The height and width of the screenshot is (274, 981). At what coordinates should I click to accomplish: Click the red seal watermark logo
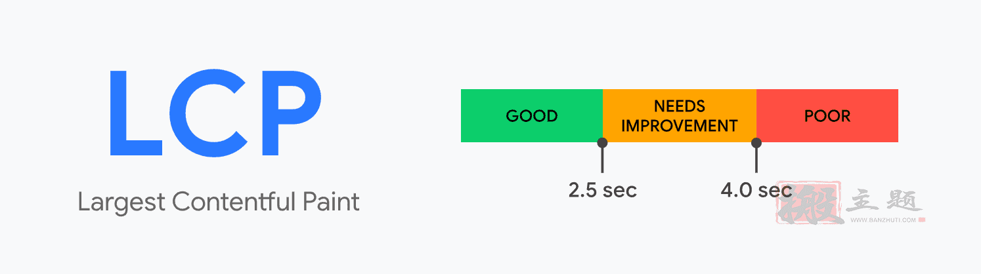coord(810,203)
